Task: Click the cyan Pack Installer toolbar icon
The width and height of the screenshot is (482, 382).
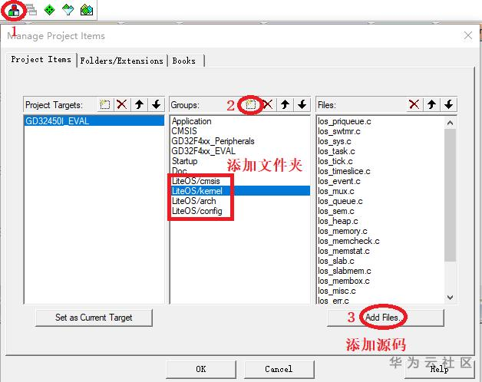Action: [x=68, y=10]
